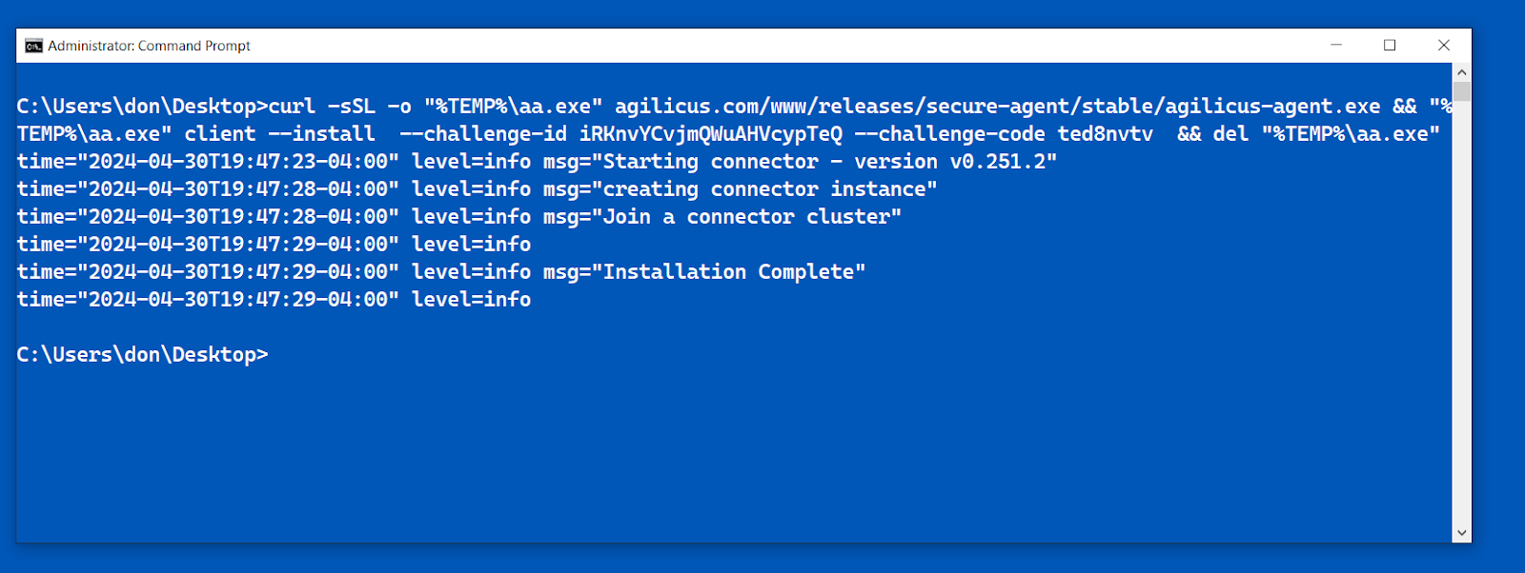Click the vertical scrollbar thumb
This screenshot has height=573, width=1525.
[x=1462, y=91]
